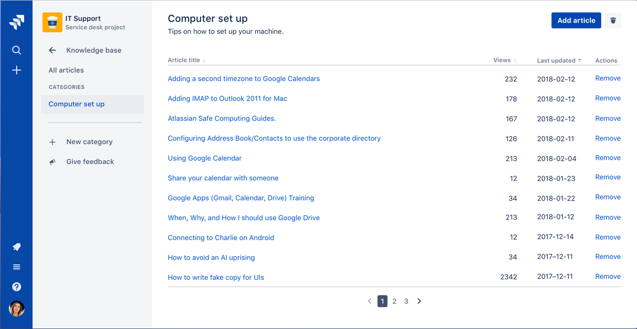The image size is (637, 329).
Task: Go to page 2 of the article list
Action: point(394,301)
